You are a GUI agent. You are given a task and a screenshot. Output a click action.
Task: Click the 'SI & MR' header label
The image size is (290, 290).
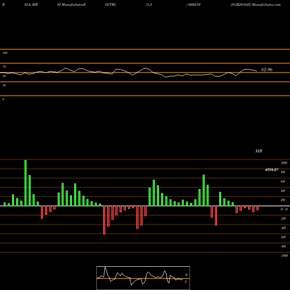tap(31, 5)
